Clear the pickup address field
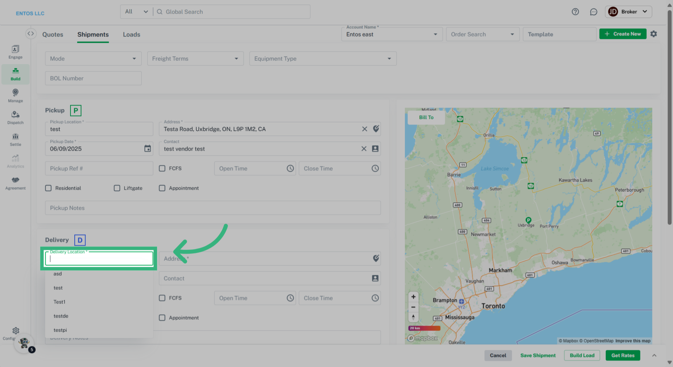The height and width of the screenshot is (367, 673). point(365,129)
